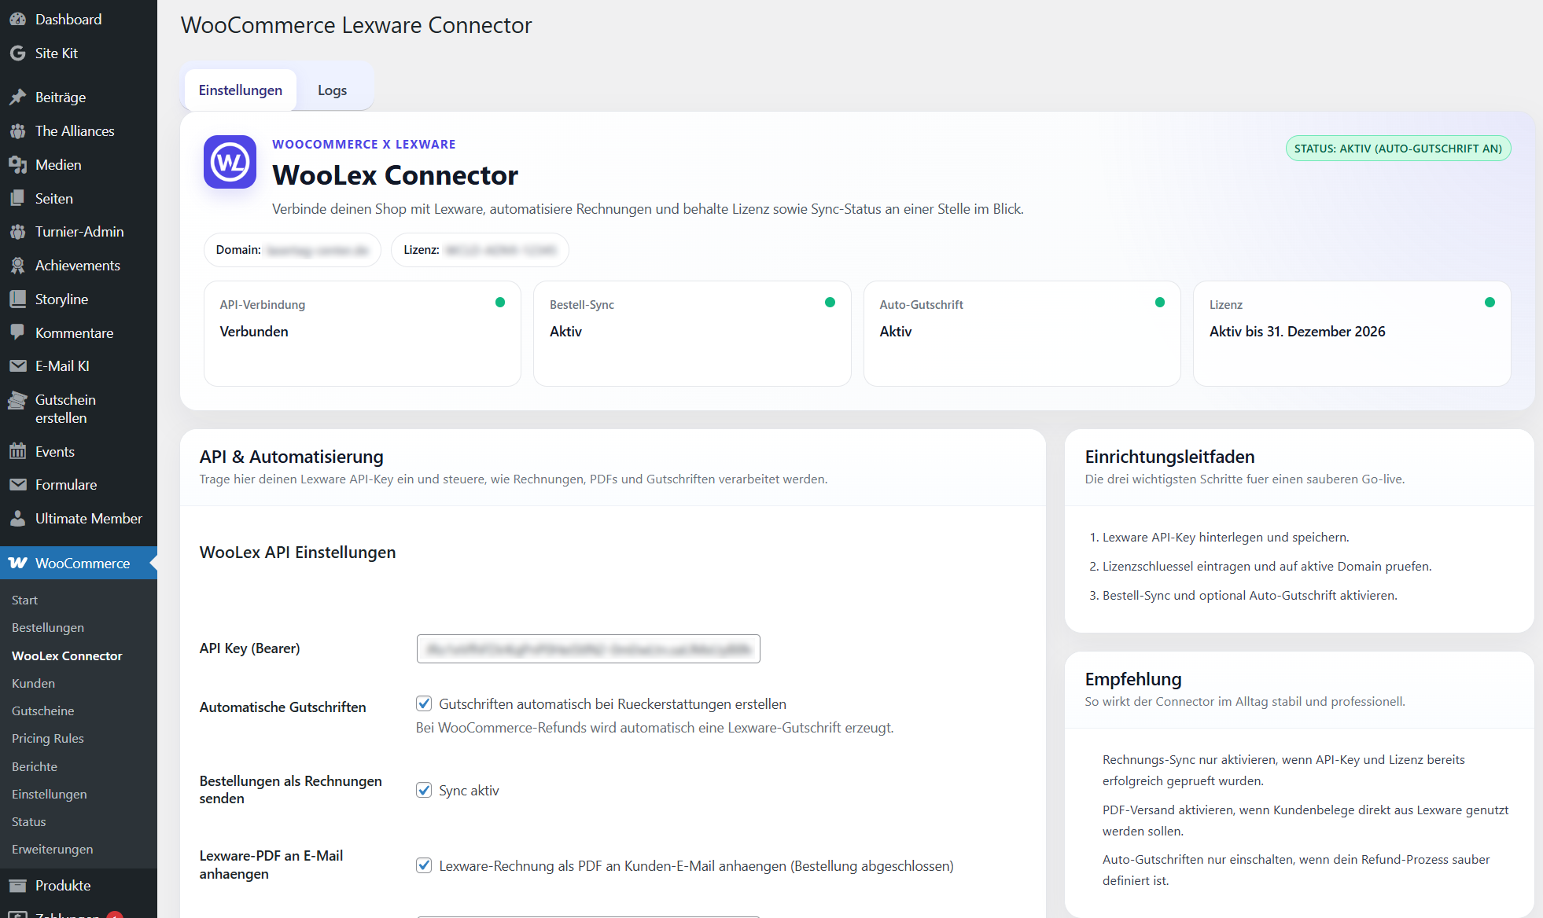Open Pricing Rules submenu entry
The height and width of the screenshot is (918, 1543).
[x=48, y=738]
